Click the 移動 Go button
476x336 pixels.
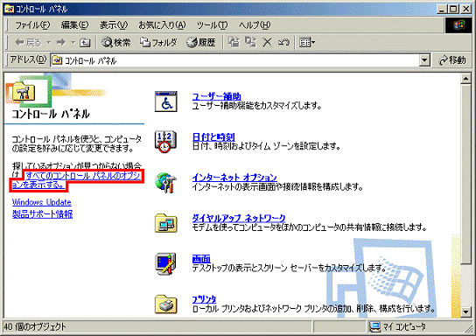[x=452, y=60]
